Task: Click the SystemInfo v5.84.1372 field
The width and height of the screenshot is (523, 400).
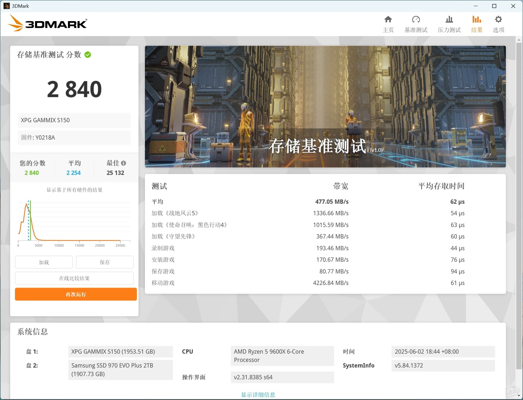Action: pos(443,366)
